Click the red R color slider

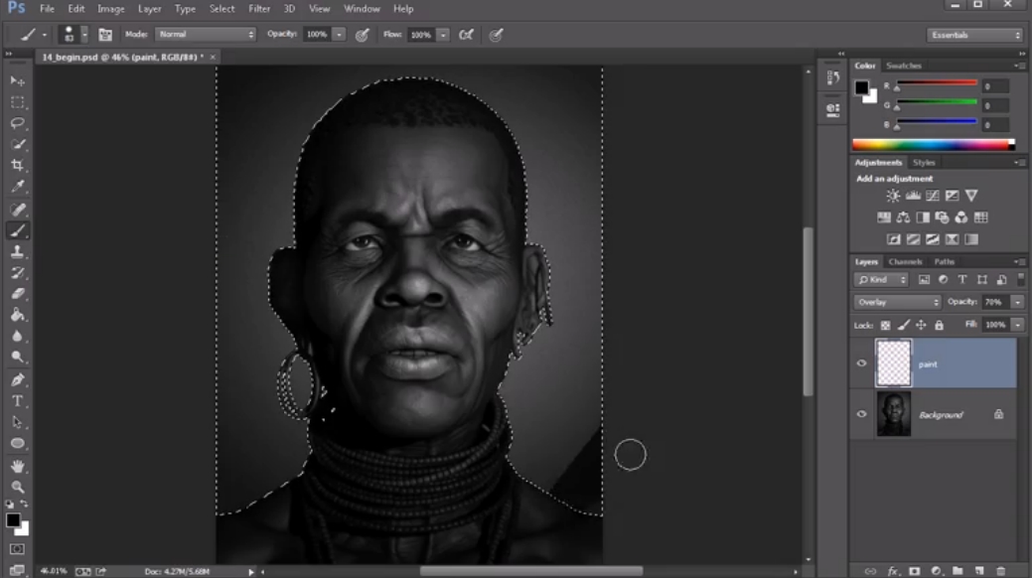[937, 83]
